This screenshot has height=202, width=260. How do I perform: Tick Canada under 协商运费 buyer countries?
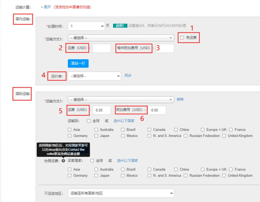pyautogui.click(x=149, y=169)
